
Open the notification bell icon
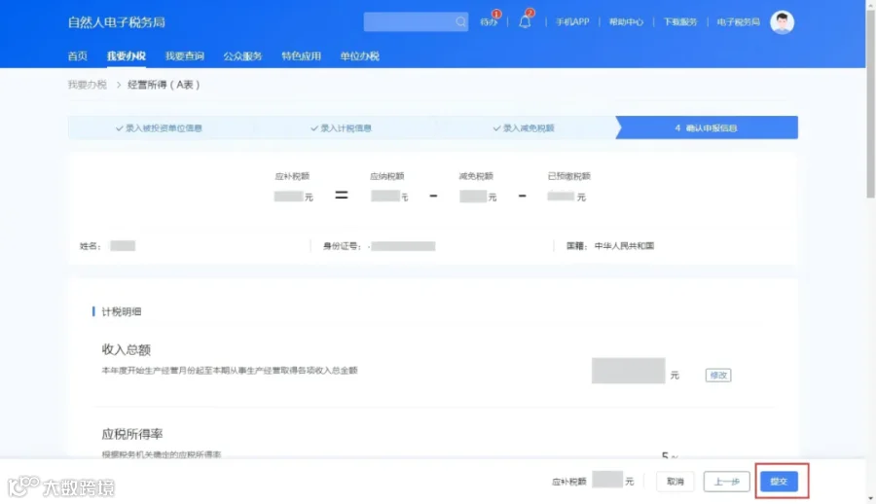[x=525, y=21]
